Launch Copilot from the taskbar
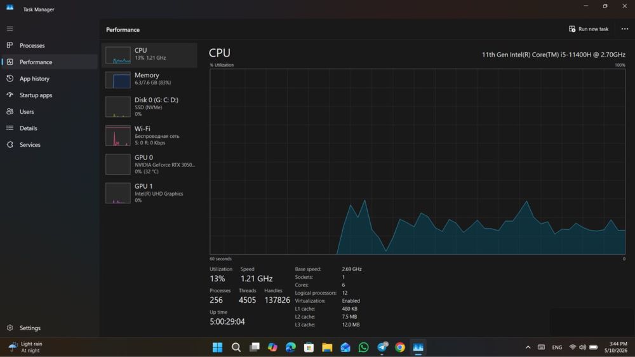The width and height of the screenshot is (635, 357). point(272,347)
